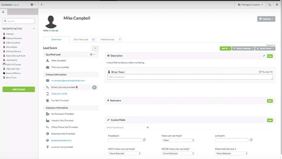
Task: Open the How can we help dropdown
Action: [x=178, y=140]
